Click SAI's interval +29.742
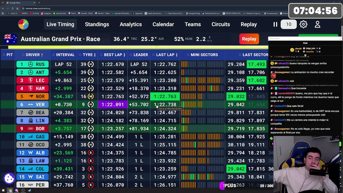This screenshot has height=193, width=343. tap(63, 177)
